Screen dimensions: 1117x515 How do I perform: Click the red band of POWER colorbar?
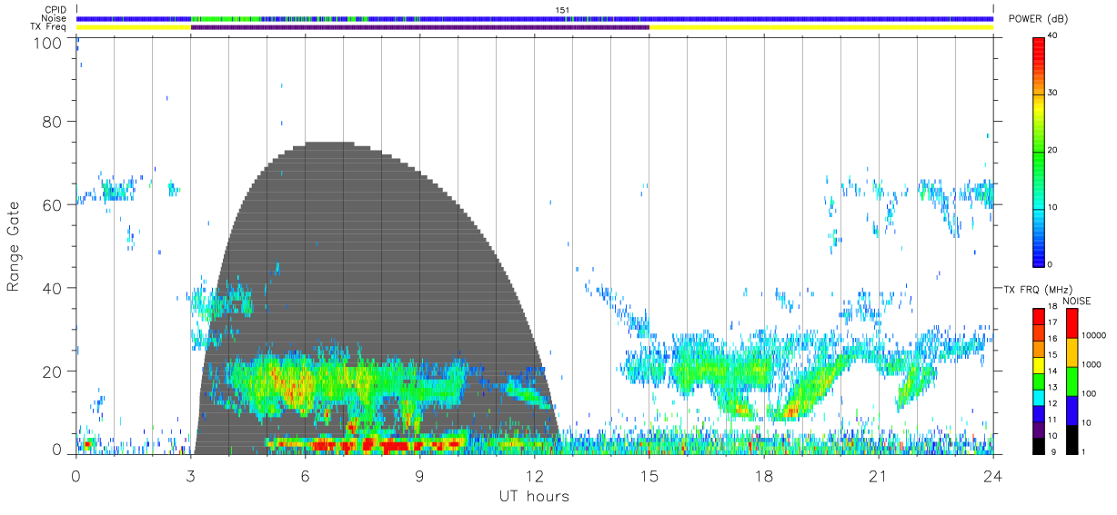(1039, 53)
